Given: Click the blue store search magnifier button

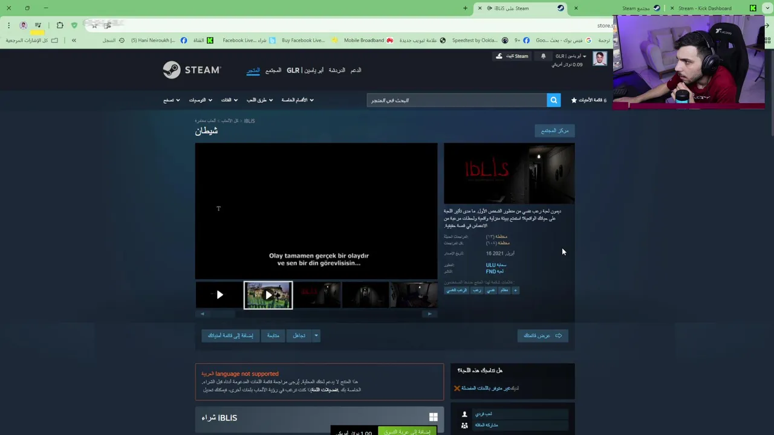Looking at the screenshot, I should tap(553, 100).
